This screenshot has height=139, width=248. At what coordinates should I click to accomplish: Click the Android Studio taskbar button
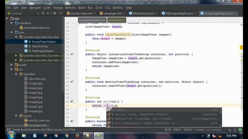pos(99,136)
